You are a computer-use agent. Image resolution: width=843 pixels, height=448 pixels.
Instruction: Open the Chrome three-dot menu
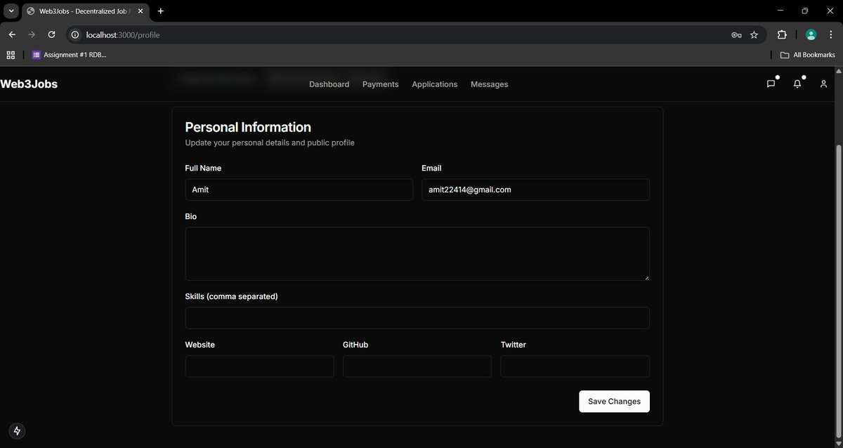point(831,34)
